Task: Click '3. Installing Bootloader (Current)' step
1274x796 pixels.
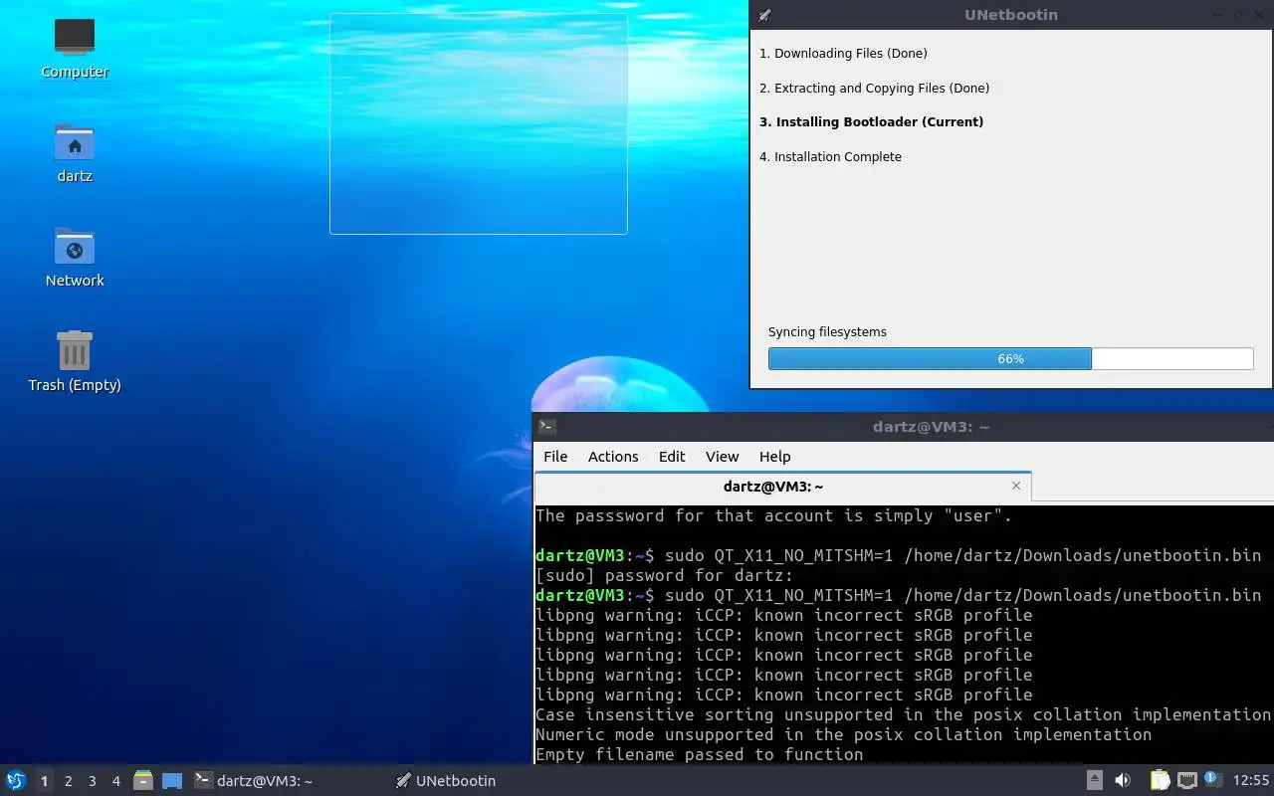Action: (x=871, y=122)
